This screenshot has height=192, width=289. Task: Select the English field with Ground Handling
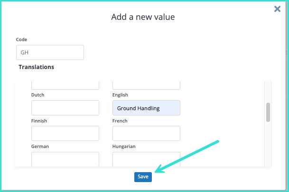[x=146, y=108]
